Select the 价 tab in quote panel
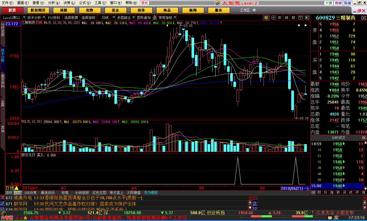Viewport: 367px width, 221px height. pyautogui.click(x=325, y=192)
